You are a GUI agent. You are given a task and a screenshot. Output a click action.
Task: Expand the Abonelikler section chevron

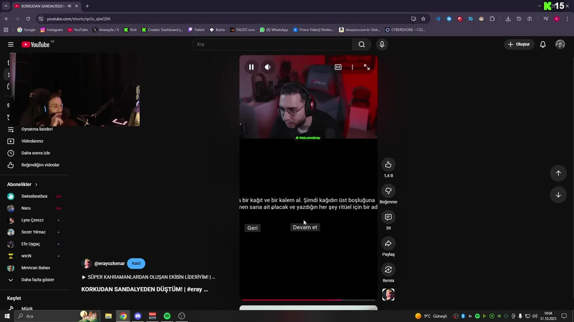pos(36,184)
